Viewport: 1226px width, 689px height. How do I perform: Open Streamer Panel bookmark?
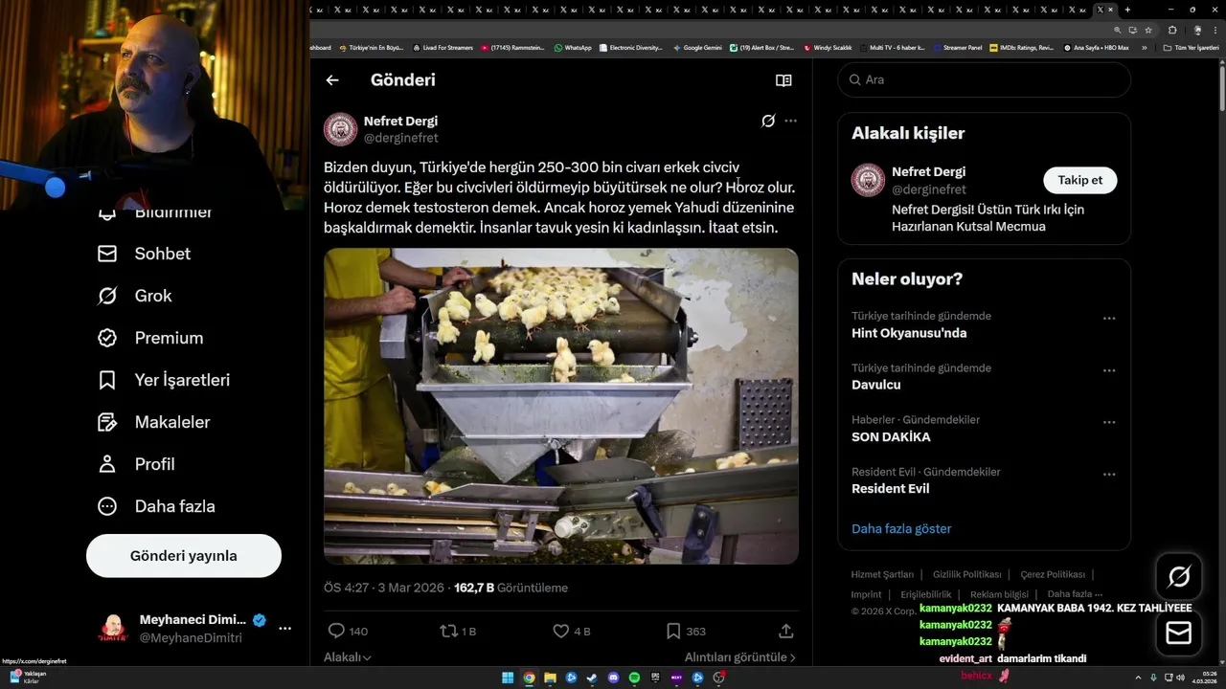[x=958, y=47]
